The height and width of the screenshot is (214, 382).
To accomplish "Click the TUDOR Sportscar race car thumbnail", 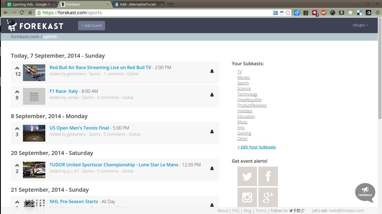I will tap(34, 170).
